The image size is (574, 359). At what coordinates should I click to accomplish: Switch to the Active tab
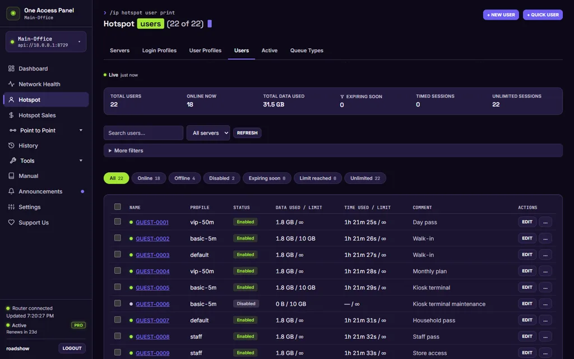click(x=270, y=50)
